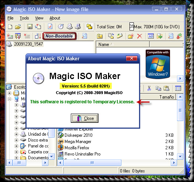Delete selected item with red X

(139, 36)
